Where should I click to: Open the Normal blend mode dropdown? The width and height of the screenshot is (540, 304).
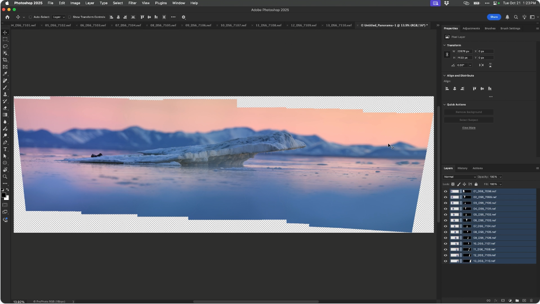click(x=460, y=177)
